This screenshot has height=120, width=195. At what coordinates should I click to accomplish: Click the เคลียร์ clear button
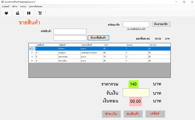pos(155,114)
